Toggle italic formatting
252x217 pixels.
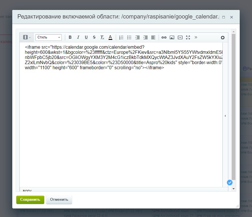(78, 37)
